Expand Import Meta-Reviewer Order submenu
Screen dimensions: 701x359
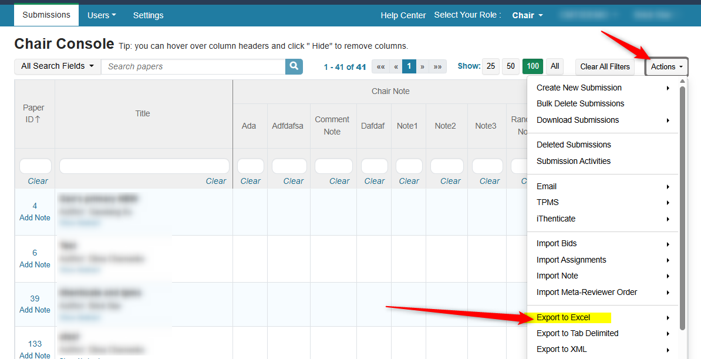click(603, 292)
